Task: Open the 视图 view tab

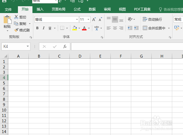Action: tap(122, 9)
